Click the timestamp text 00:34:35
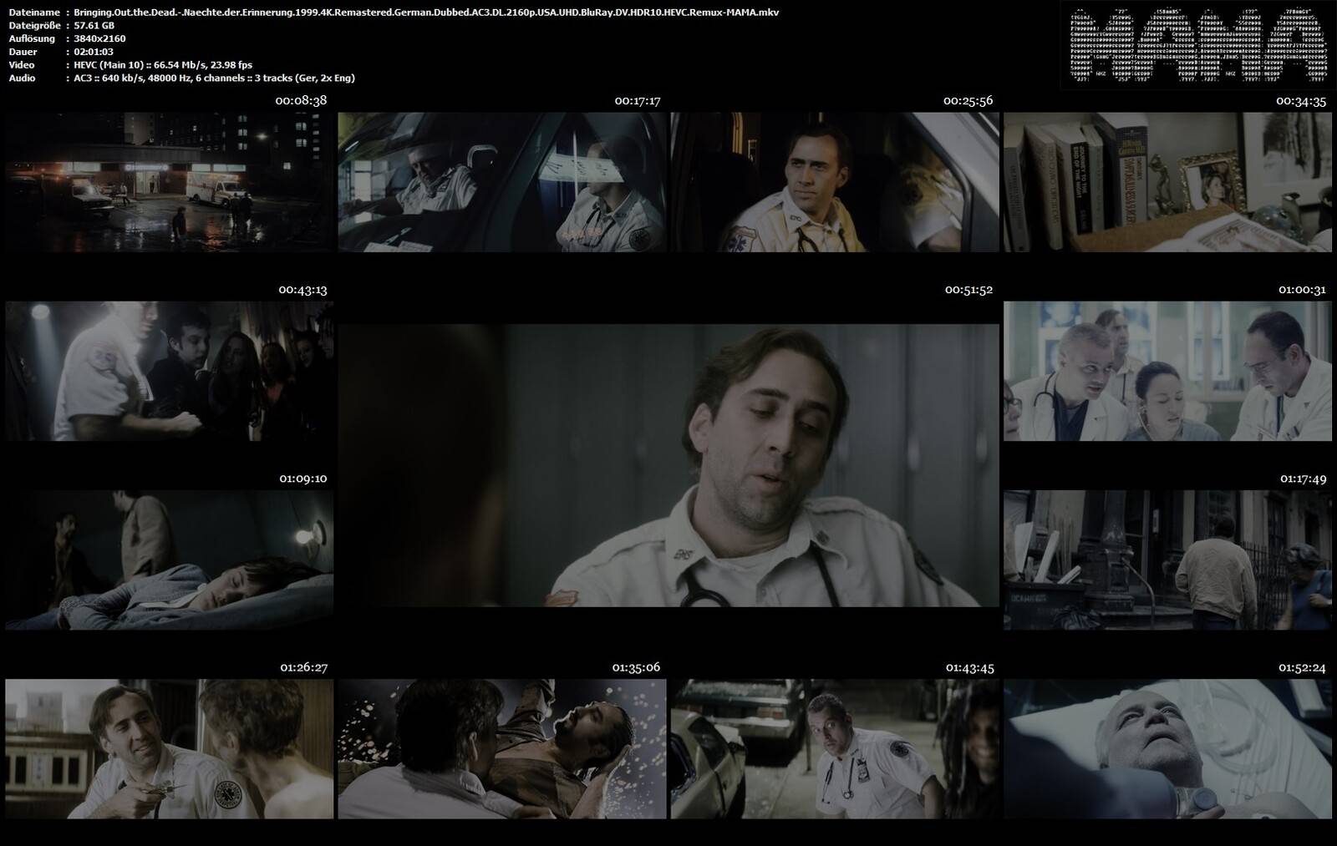 [x=1301, y=101]
